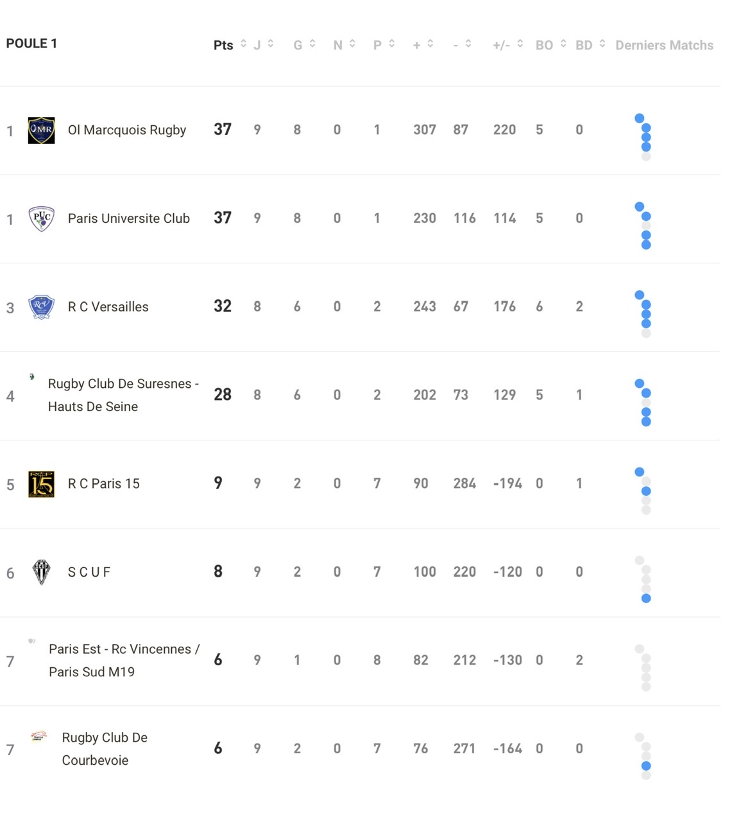741x822 pixels.
Task: Open Rugby Club De Suresnes team page
Action: click(x=123, y=395)
